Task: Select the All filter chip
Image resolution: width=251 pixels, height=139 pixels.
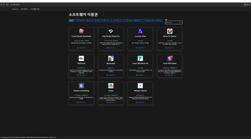Action: (x=71, y=20)
